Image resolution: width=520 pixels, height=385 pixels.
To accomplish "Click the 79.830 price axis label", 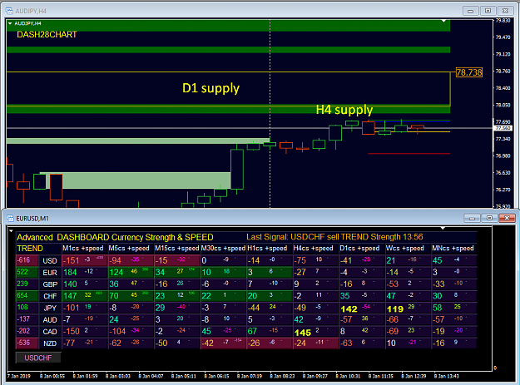I will tap(503, 21).
